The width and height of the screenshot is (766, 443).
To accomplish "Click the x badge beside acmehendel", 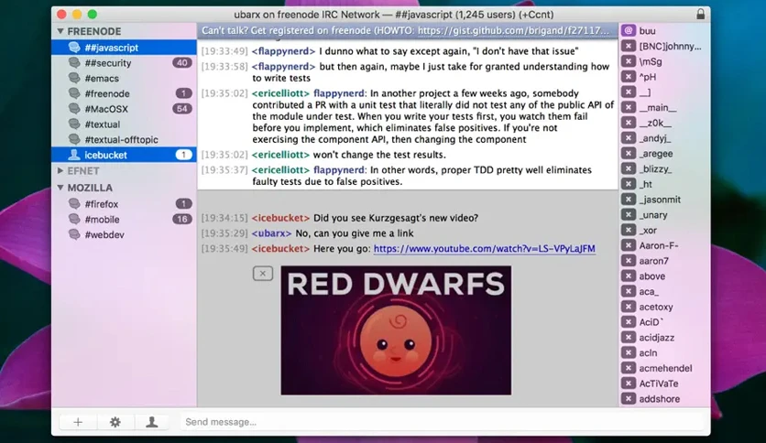I will tap(629, 368).
